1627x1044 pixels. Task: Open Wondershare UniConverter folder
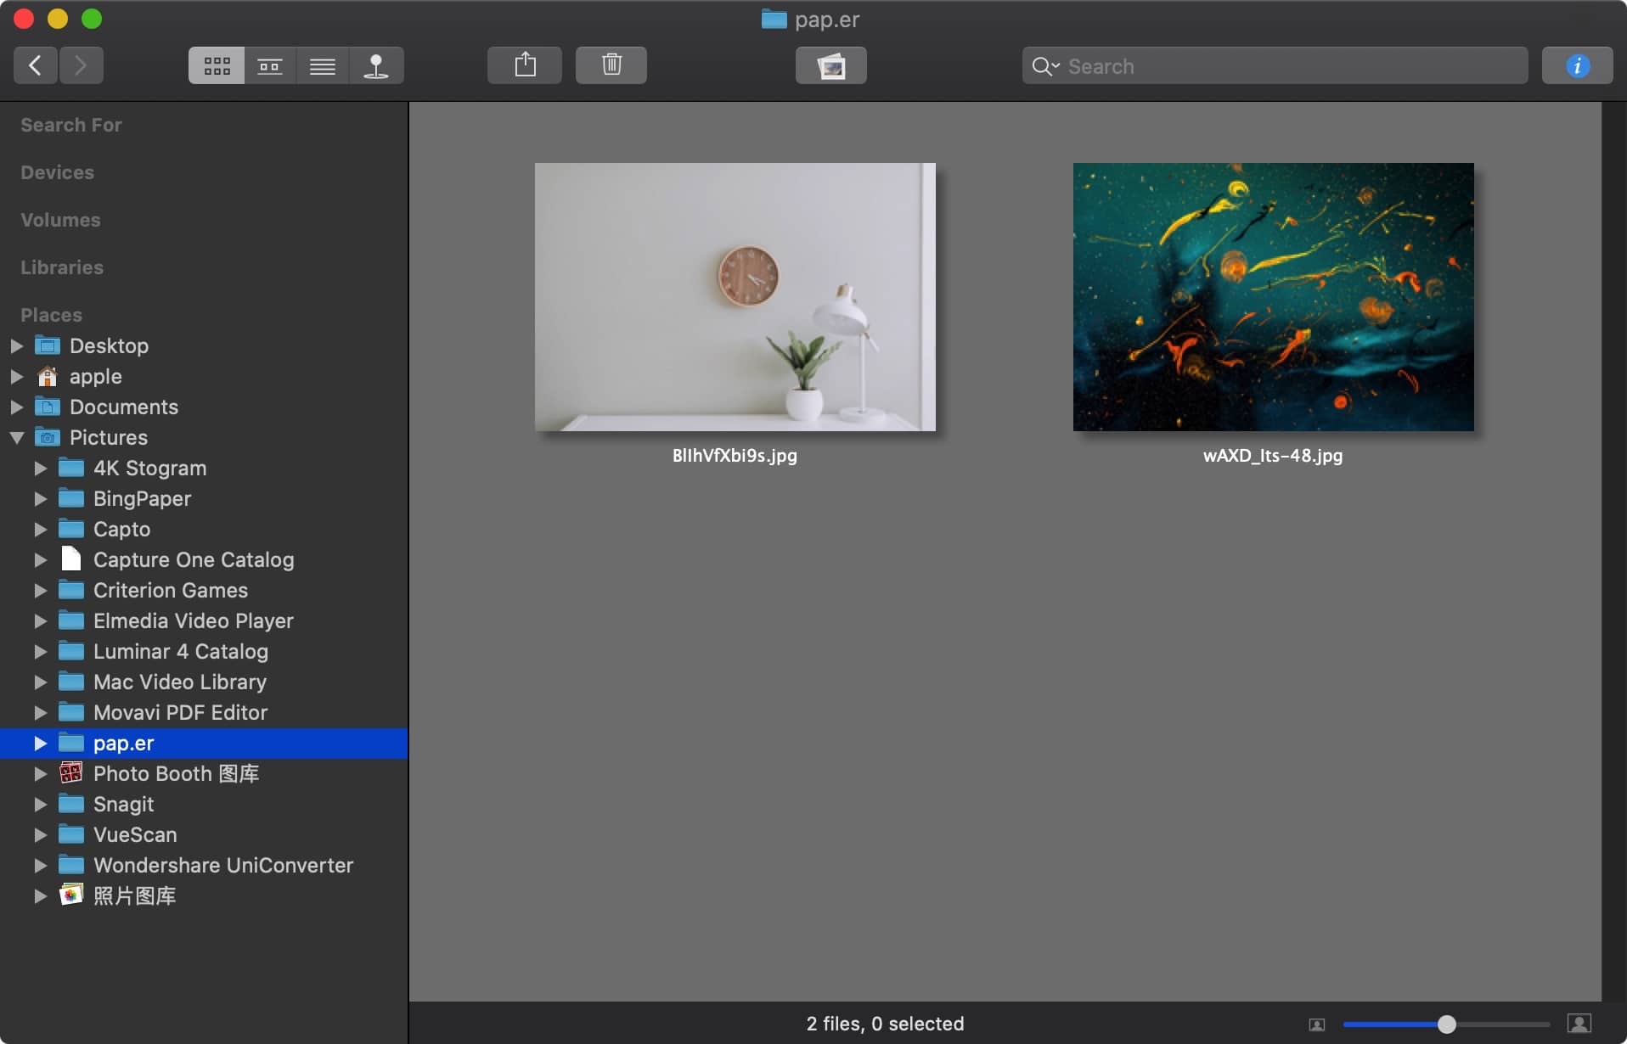(223, 865)
